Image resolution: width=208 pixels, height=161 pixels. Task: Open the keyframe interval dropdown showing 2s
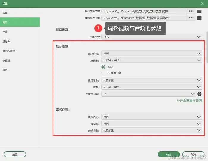149,94
